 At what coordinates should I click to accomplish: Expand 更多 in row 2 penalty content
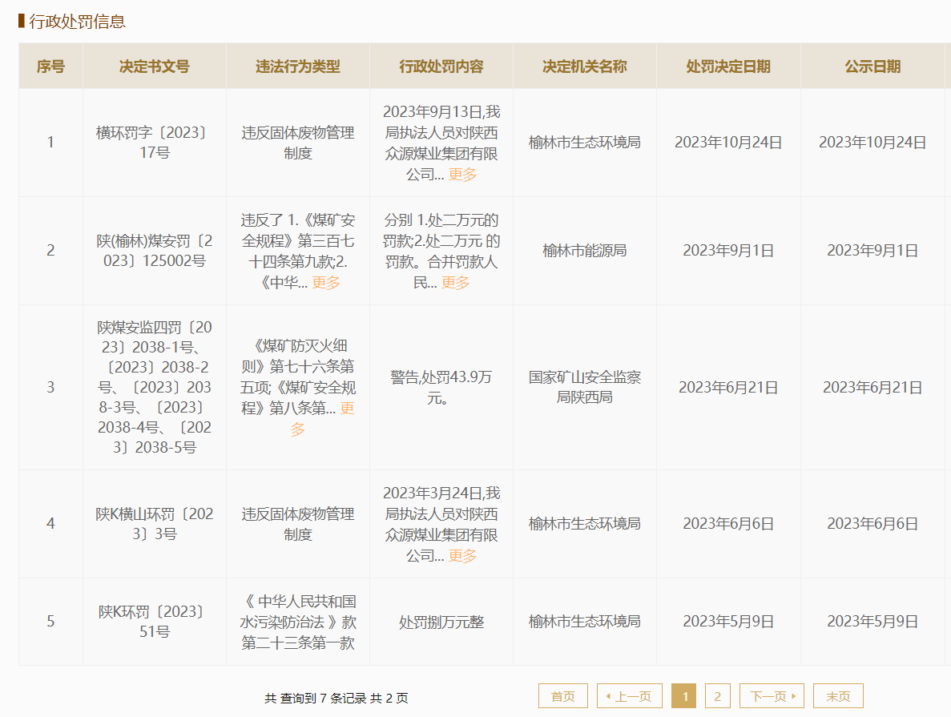click(455, 283)
